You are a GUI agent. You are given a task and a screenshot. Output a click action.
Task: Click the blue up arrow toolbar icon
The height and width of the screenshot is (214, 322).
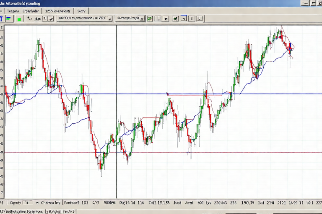[x=2, y=18]
